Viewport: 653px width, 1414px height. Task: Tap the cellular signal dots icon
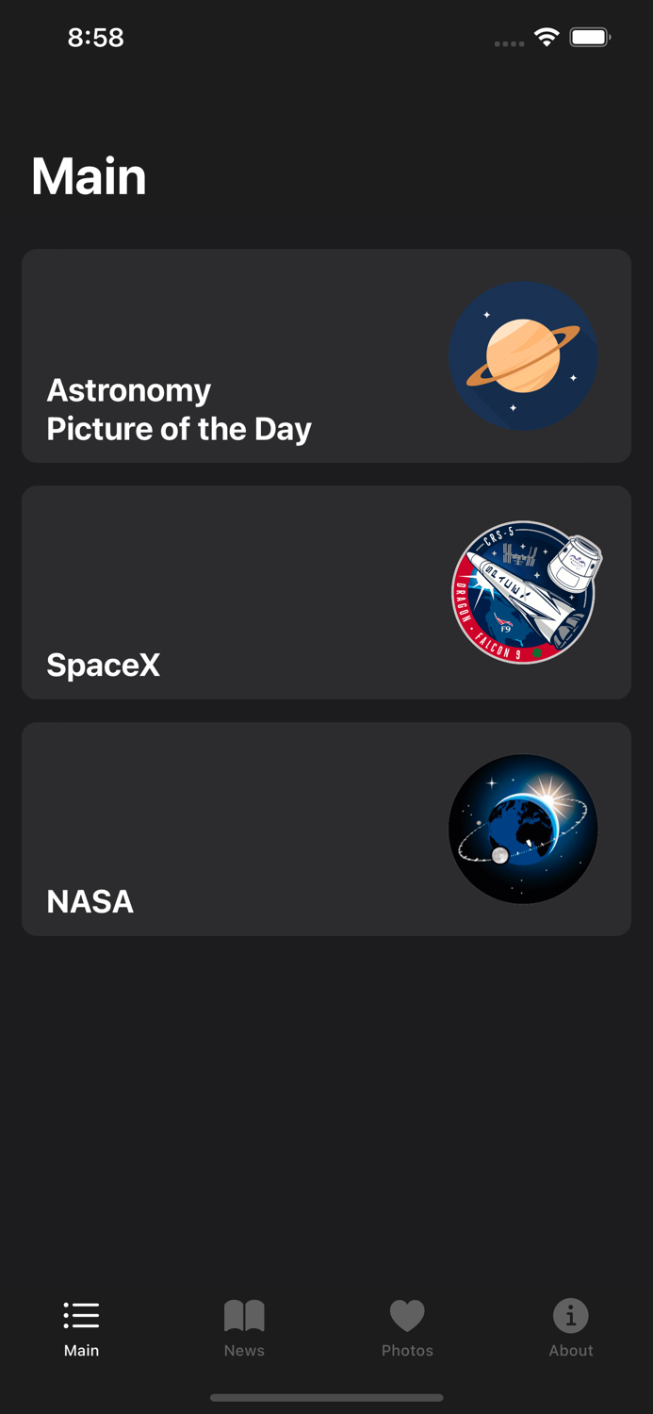(x=508, y=43)
